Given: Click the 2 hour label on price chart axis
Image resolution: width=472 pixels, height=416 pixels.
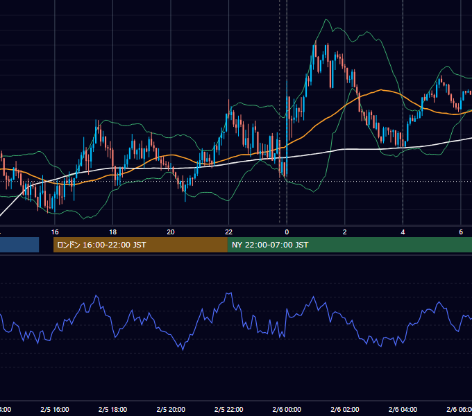Looking at the screenshot, I should click(x=345, y=232).
